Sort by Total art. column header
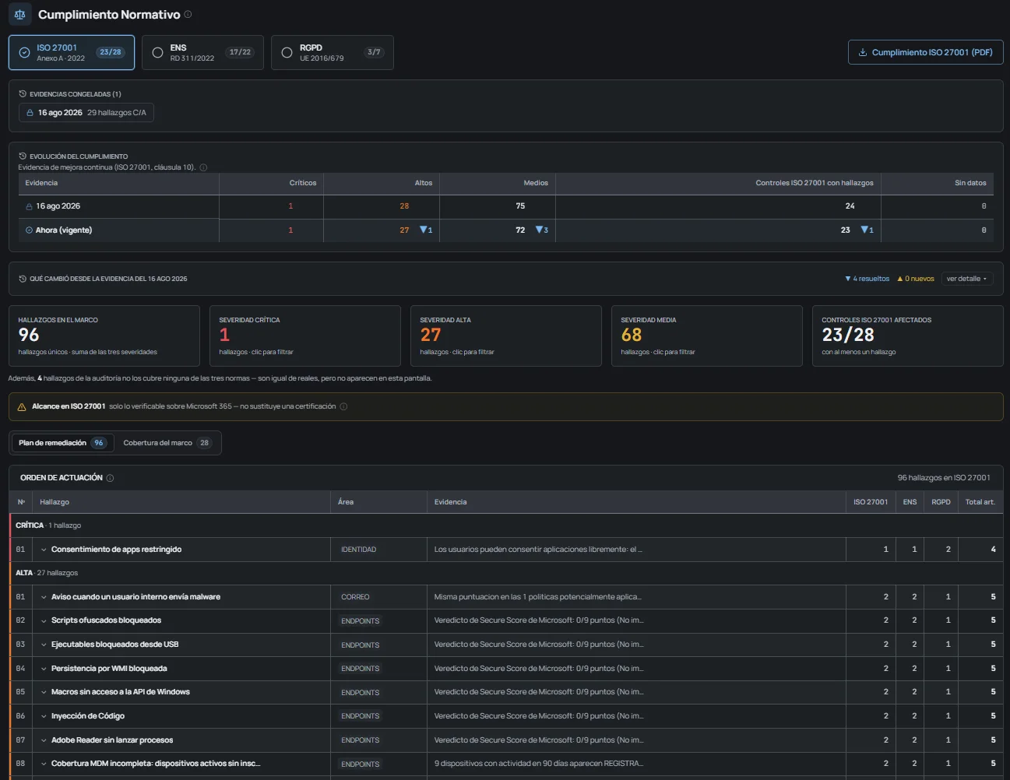 980,502
